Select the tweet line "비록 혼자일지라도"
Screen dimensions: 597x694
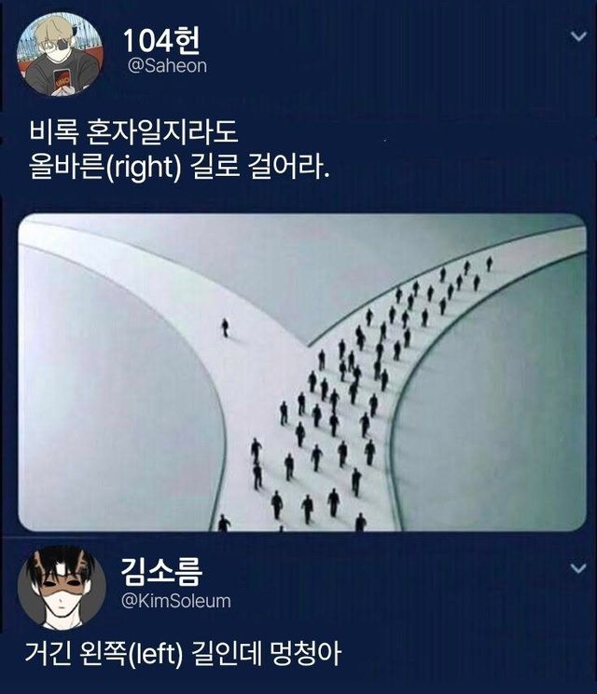pyautogui.click(x=133, y=132)
